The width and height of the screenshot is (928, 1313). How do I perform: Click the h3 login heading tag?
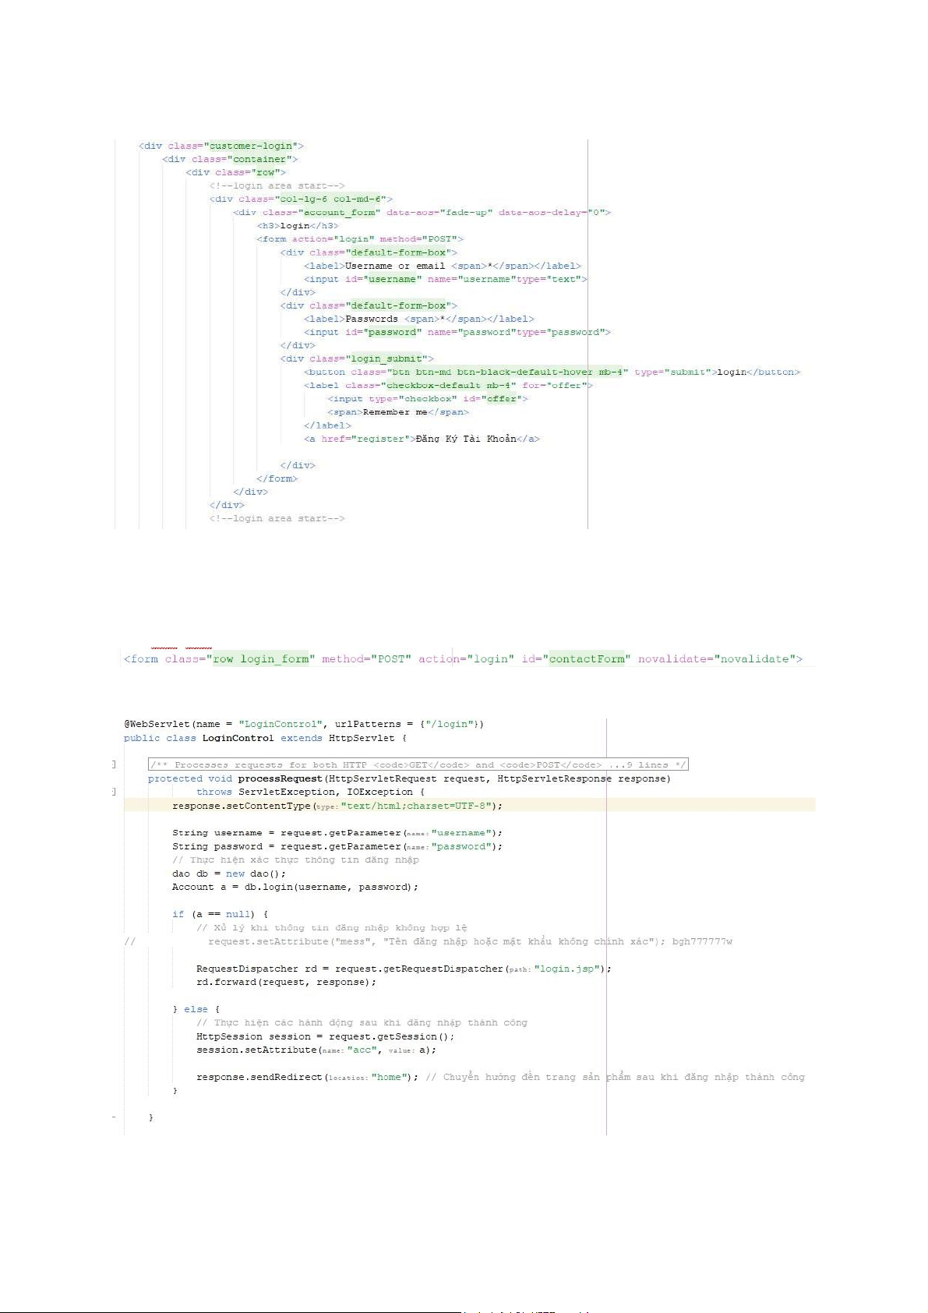(x=298, y=225)
